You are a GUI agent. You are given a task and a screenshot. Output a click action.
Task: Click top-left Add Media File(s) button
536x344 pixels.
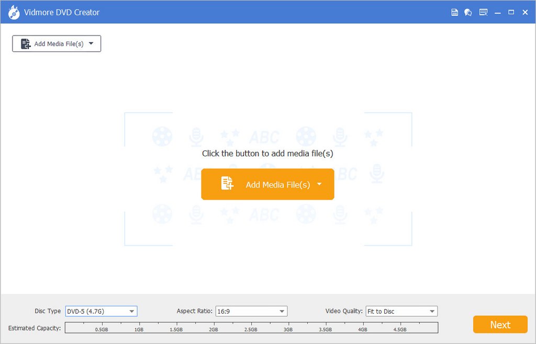click(57, 44)
